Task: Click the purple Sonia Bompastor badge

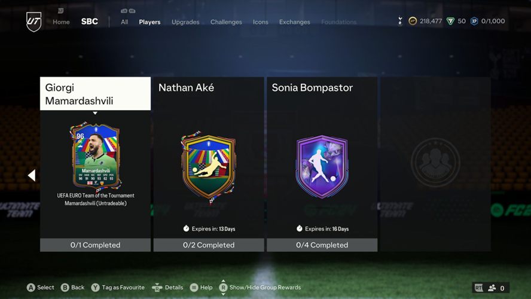Action: tap(322, 167)
